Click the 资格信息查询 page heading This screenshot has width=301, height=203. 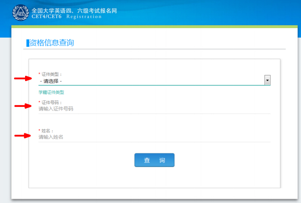[x=51, y=43]
